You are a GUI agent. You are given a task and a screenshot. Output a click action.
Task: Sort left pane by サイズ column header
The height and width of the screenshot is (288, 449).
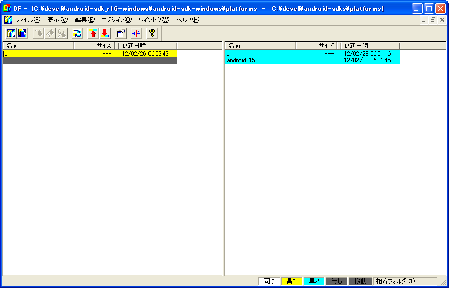tap(94, 46)
